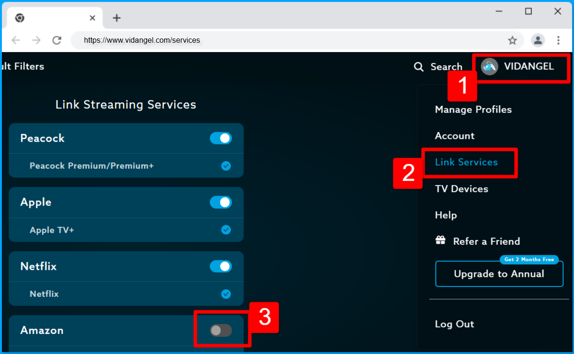Deselect the Netflix plan checkmark

click(226, 294)
